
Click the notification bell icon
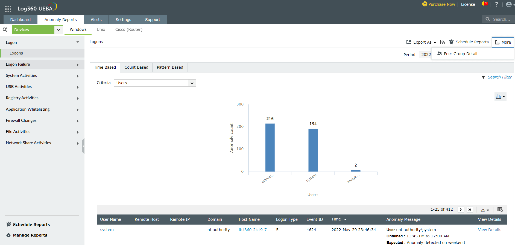coord(484,4)
